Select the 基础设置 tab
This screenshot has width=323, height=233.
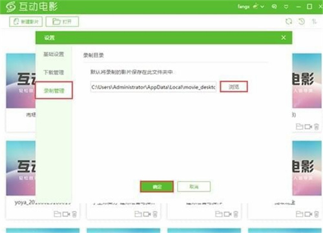pyautogui.click(x=54, y=54)
